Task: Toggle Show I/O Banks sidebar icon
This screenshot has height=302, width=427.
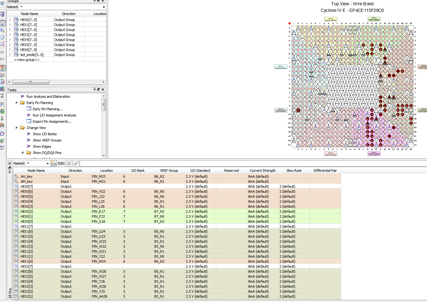Action: [2, 68]
